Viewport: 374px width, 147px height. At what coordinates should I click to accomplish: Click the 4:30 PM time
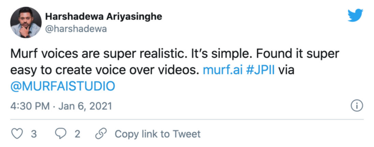click(x=30, y=107)
